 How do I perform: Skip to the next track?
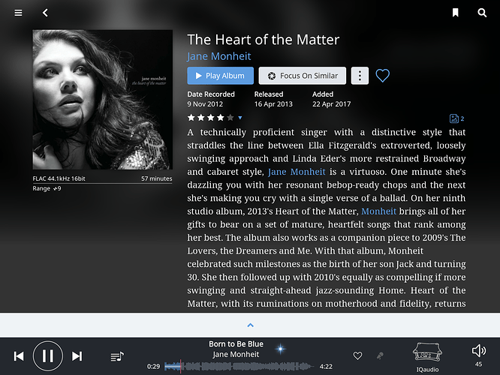coord(77,356)
